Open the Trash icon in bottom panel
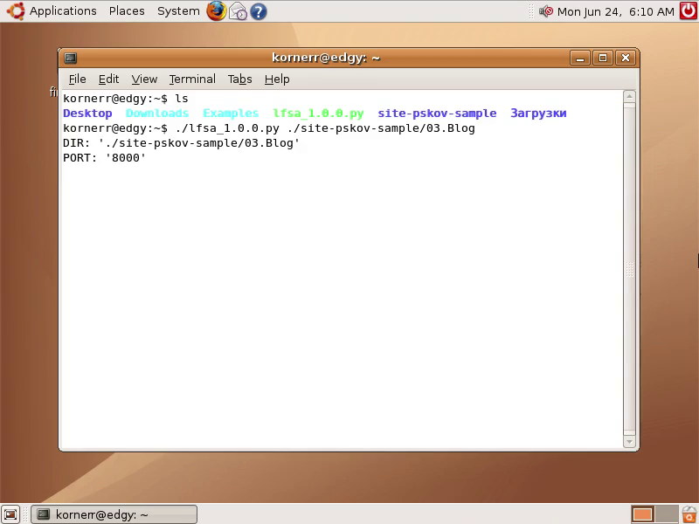 click(689, 514)
